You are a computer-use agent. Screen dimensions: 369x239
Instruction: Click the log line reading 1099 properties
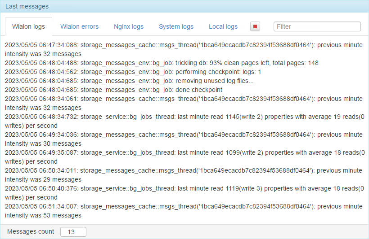coord(185,157)
